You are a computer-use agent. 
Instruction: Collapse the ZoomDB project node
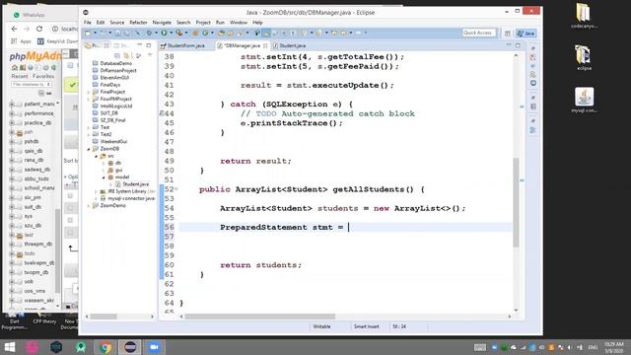[x=89, y=149]
